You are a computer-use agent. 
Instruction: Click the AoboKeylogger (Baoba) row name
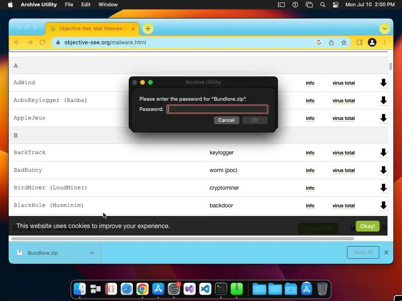pyautogui.click(x=50, y=100)
